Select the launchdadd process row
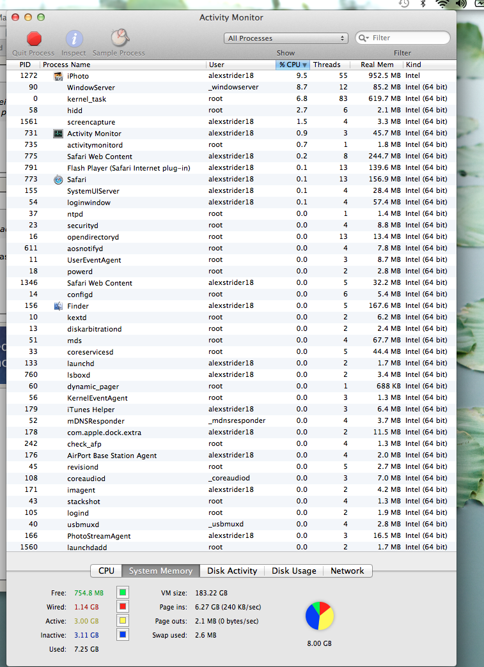The height and width of the screenshot is (667, 484). click(231, 547)
